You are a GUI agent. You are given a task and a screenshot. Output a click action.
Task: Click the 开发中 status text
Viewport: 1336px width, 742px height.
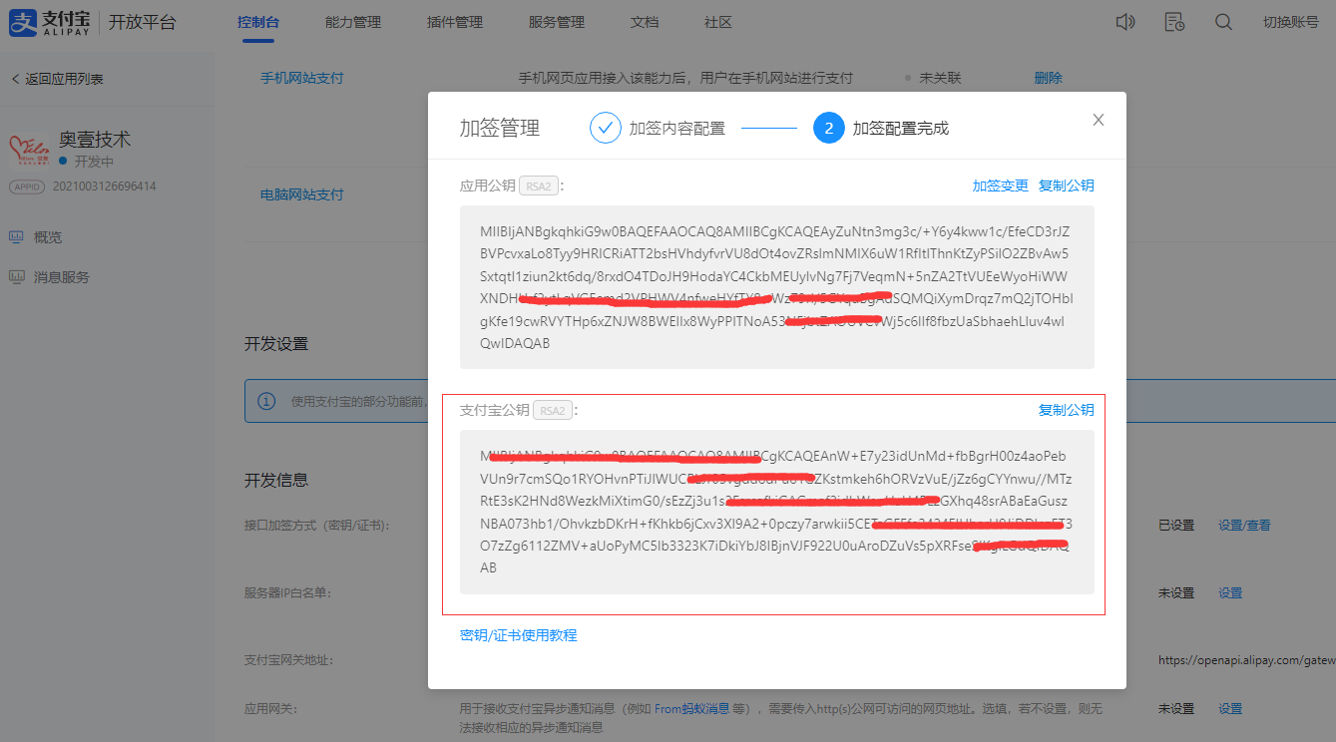94,162
